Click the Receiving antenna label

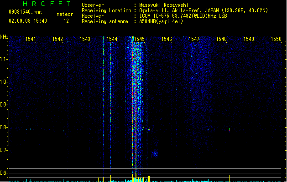click(x=105, y=21)
